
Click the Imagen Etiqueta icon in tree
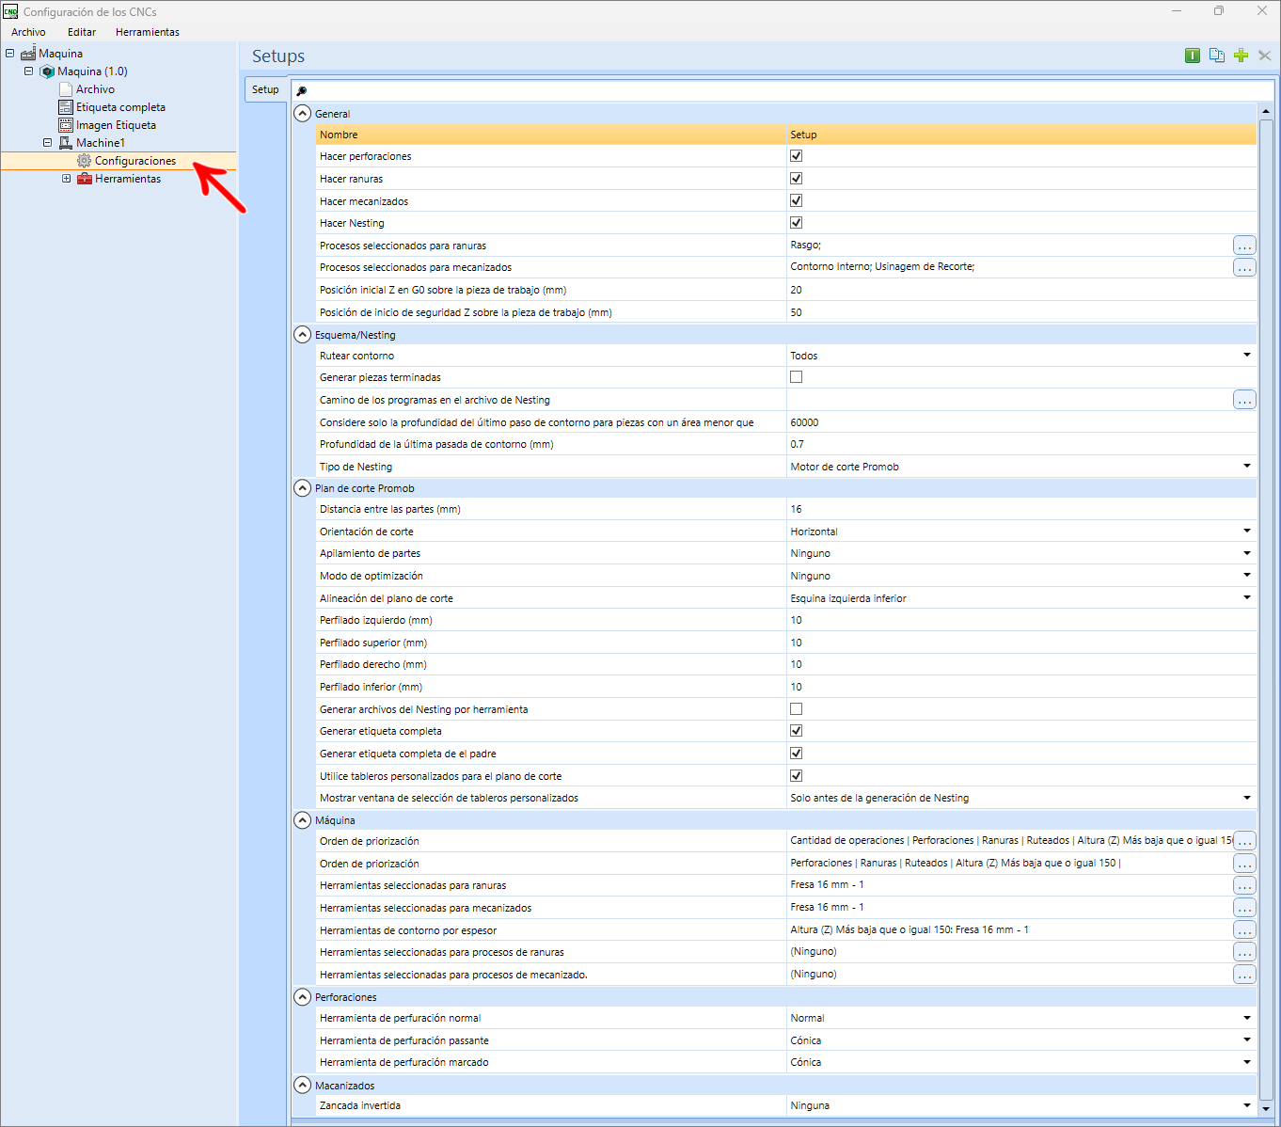[x=66, y=125]
